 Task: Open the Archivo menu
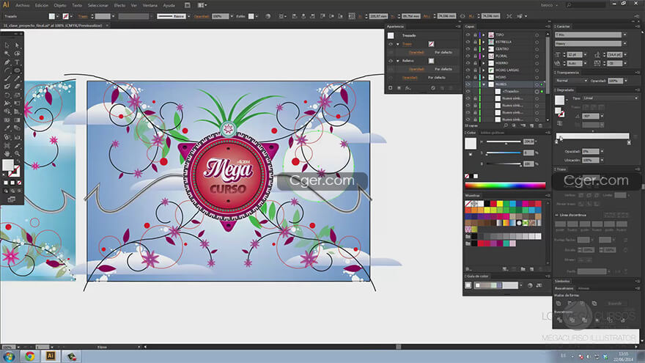[x=23, y=5]
